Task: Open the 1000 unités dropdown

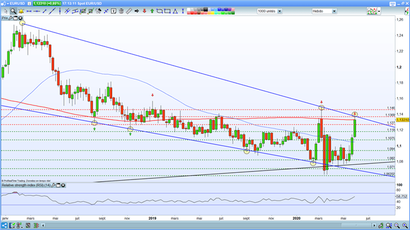Action: point(280,11)
